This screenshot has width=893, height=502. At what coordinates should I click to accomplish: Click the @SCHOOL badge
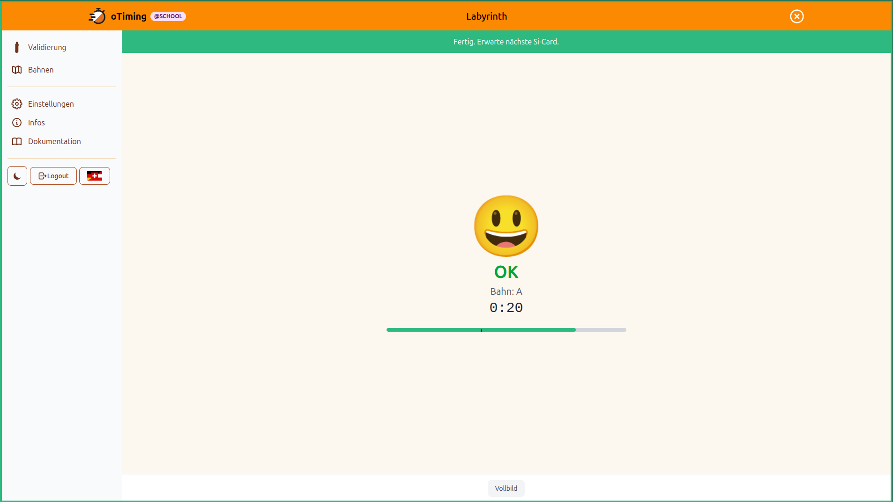tap(168, 16)
